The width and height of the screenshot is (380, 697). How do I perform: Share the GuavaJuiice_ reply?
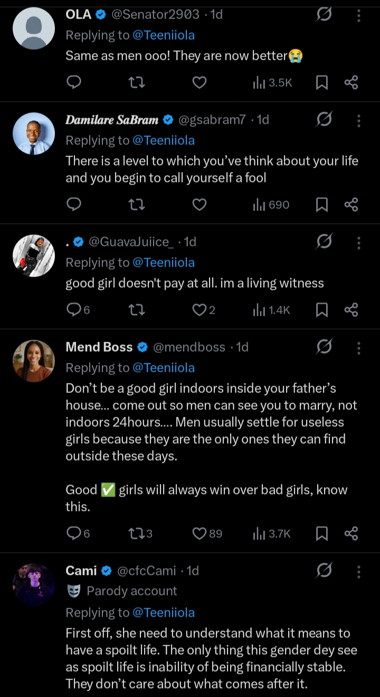click(x=351, y=310)
